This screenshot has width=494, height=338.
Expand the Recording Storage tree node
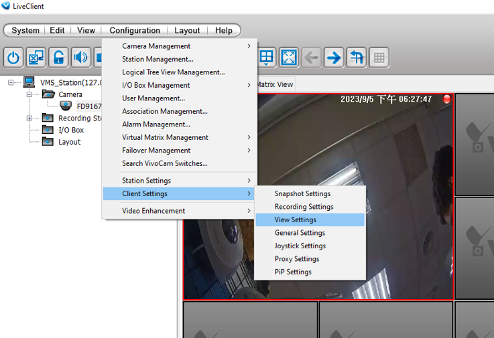[29, 118]
